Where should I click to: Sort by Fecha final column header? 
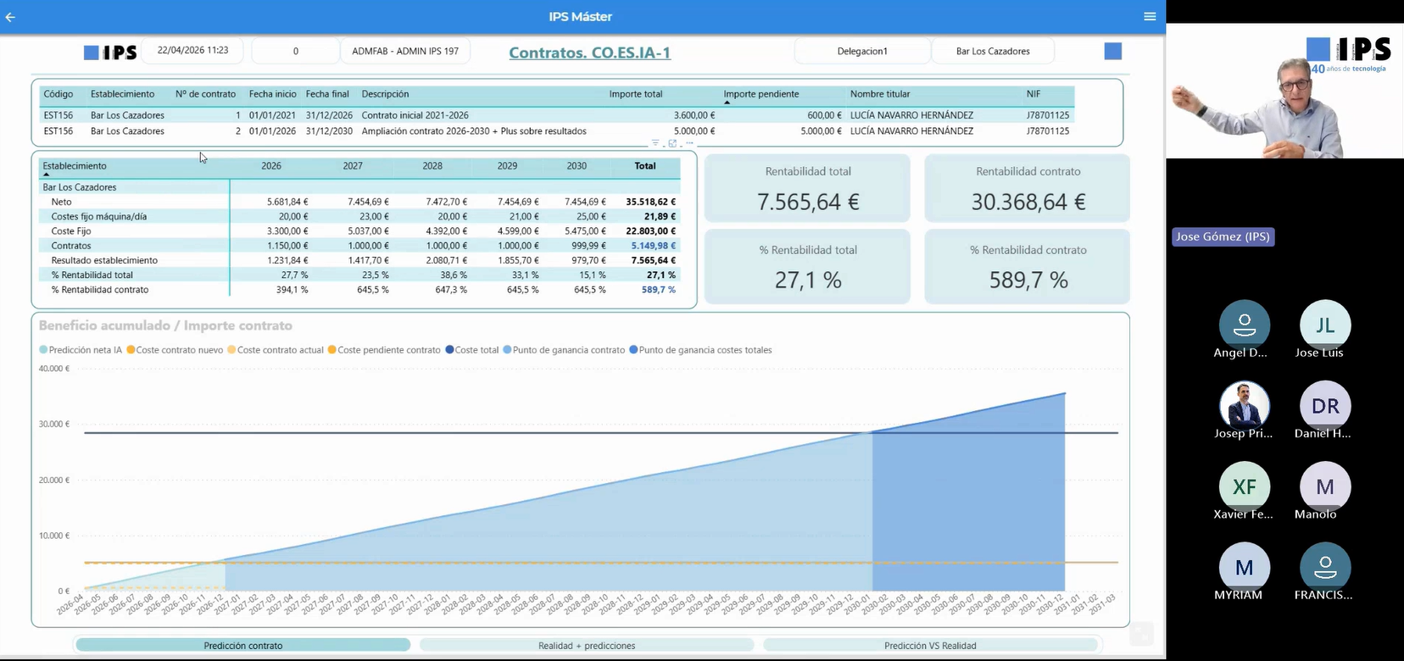(327, 94)
